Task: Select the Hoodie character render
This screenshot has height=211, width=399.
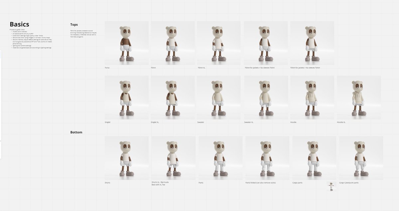Action: (x=312, y=98)
